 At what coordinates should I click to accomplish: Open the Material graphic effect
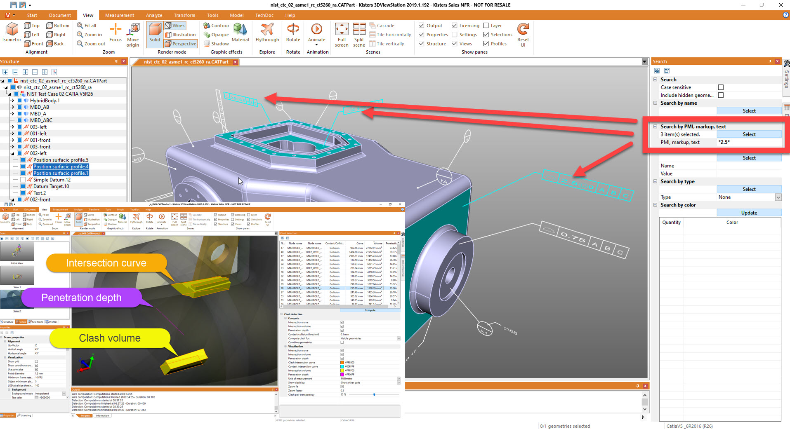[240, 30]
